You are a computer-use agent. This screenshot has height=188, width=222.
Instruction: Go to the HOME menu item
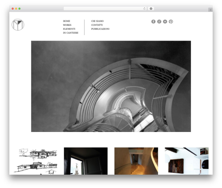pos(67,21)
